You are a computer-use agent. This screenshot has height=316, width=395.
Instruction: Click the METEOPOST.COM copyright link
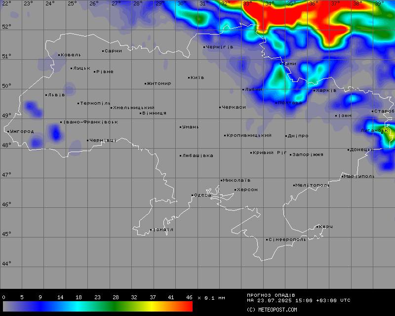point(272,310)
